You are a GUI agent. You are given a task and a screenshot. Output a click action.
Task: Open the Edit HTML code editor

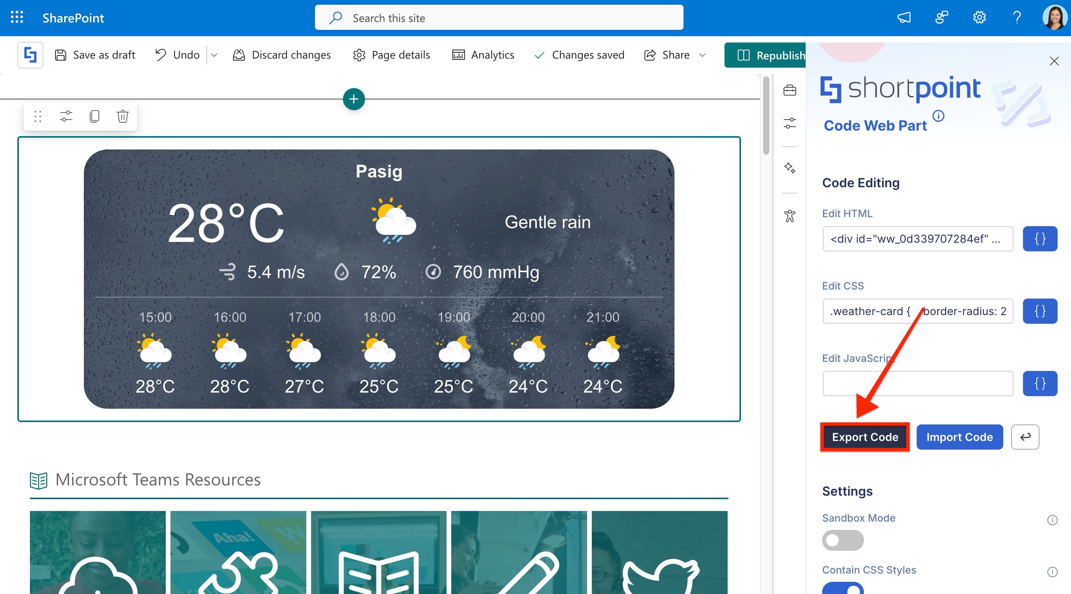point(1039,239)
